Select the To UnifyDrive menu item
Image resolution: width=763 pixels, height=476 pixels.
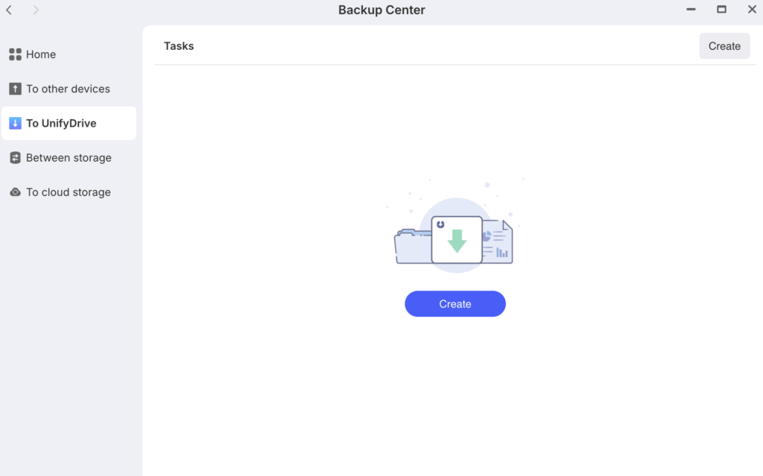tap(69, 123)
